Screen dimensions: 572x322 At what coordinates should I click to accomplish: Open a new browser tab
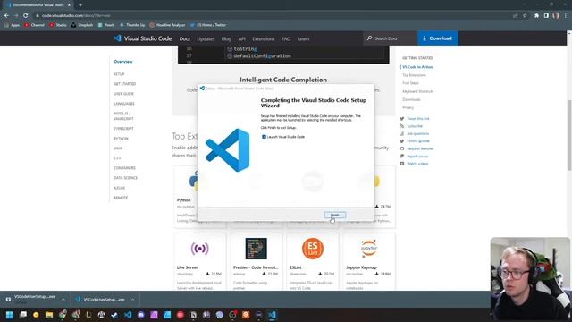point(80,5)
